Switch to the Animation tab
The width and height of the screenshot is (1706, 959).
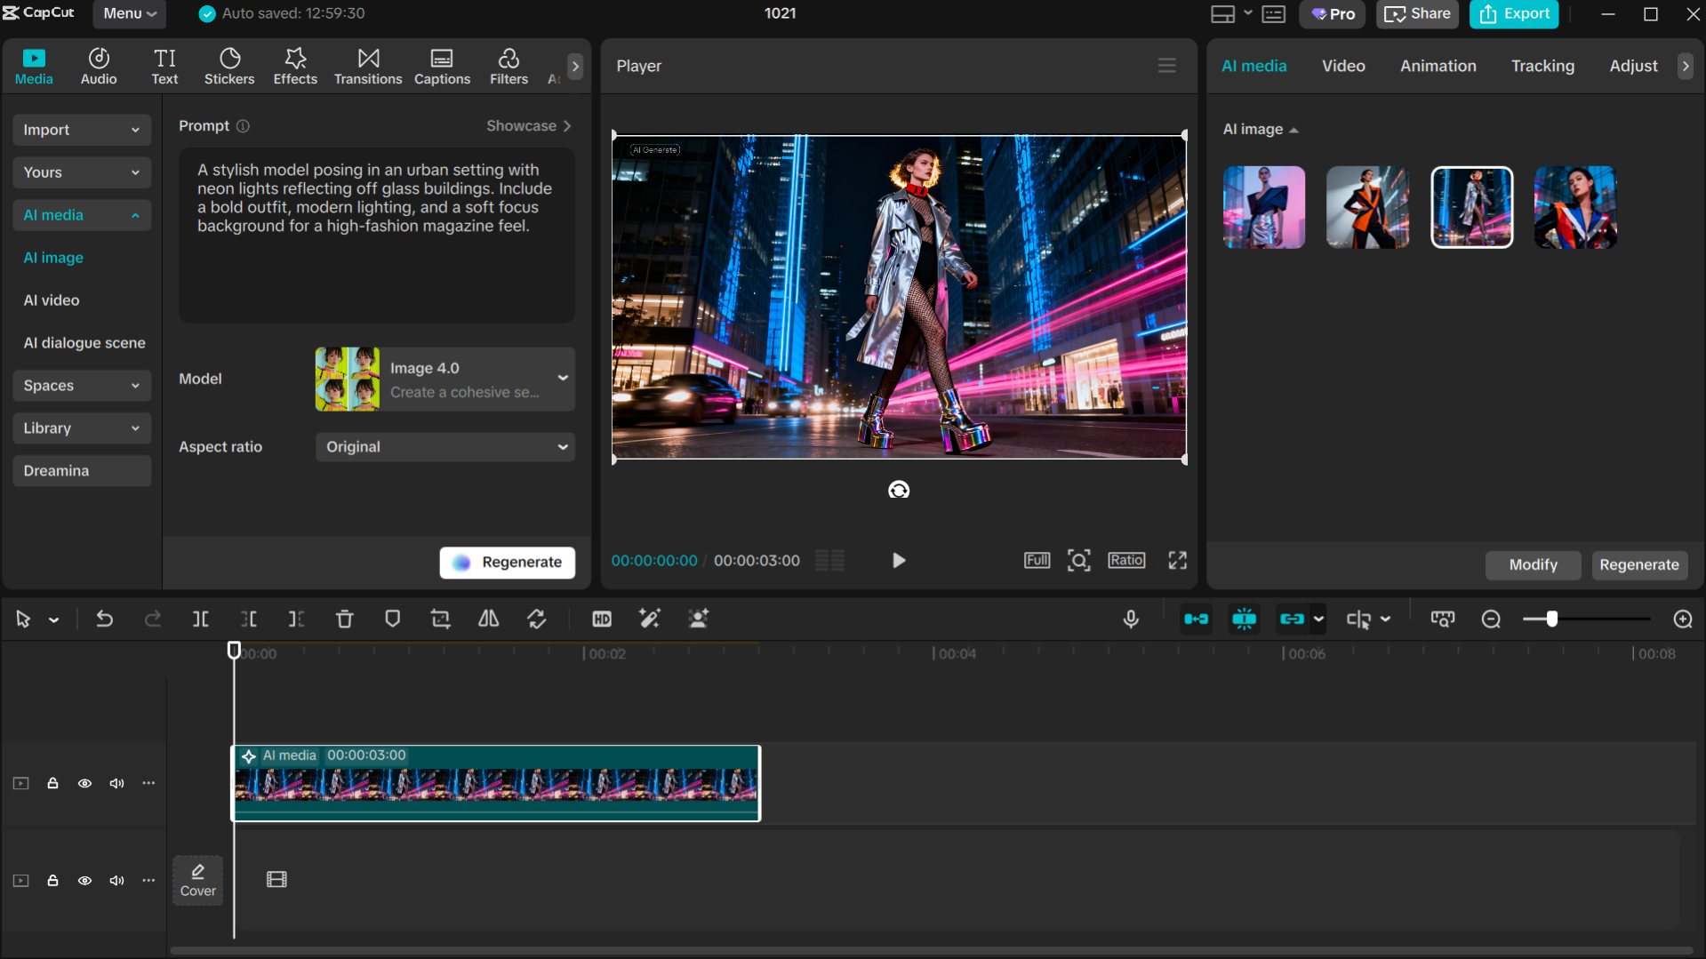[1438, 65]
